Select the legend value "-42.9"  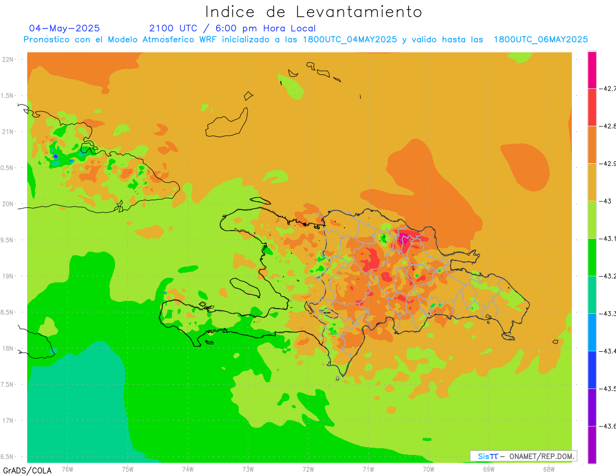(x=607, y=163)
